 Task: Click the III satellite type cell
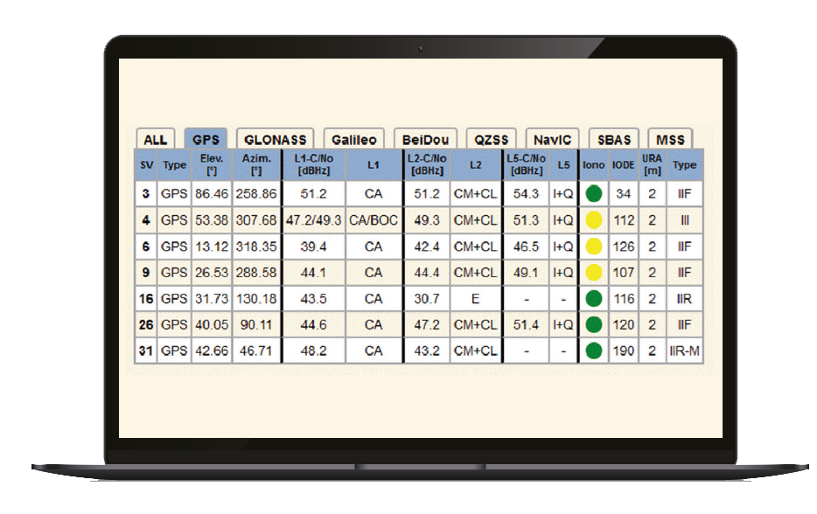tap(684, 220)
